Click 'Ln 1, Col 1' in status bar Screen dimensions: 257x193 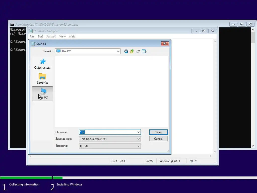point(118,161)
